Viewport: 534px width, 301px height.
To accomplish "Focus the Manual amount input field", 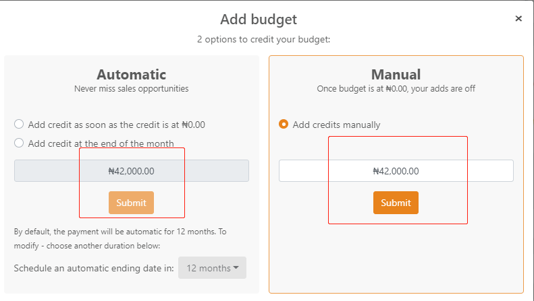I will pyautogui.click(x=396, y=171).
